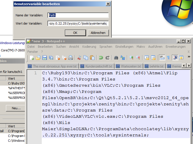The width and height of the screenshot is (193, 144).
Task: Open a file via the folder icon
Action: coord(38,58)
